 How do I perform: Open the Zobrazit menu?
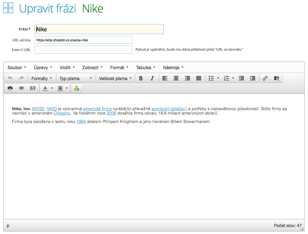tap(92, 68)
